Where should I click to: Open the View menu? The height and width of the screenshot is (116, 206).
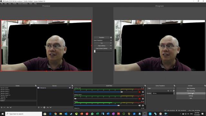pos(10,4)
